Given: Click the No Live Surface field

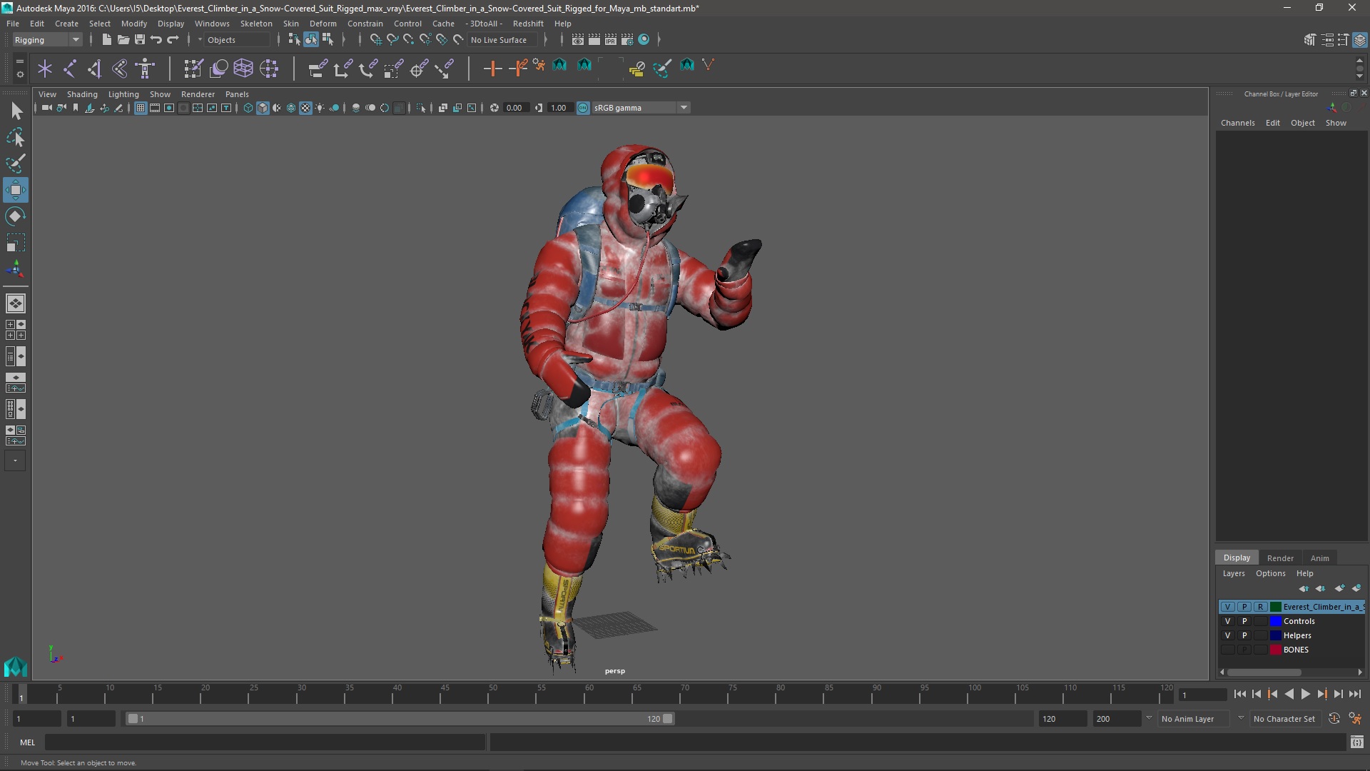Looking at the screenshot, I should click(x=504, y=40).
